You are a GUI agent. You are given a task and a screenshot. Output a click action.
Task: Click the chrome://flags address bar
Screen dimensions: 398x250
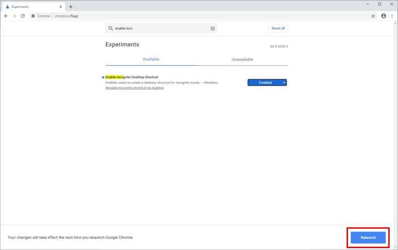198,16
